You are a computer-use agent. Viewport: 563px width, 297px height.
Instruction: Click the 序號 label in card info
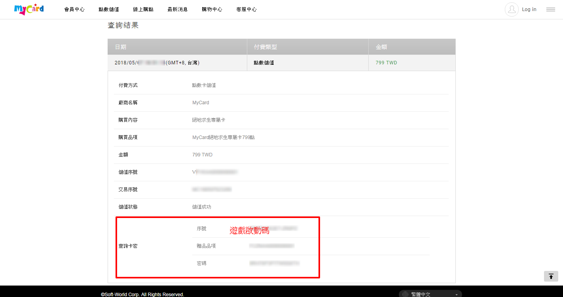(x=202, y=229)
